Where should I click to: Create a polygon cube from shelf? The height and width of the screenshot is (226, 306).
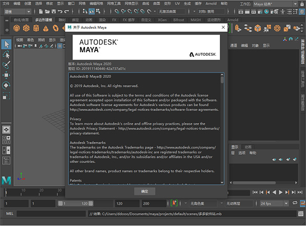pos(26,28)
